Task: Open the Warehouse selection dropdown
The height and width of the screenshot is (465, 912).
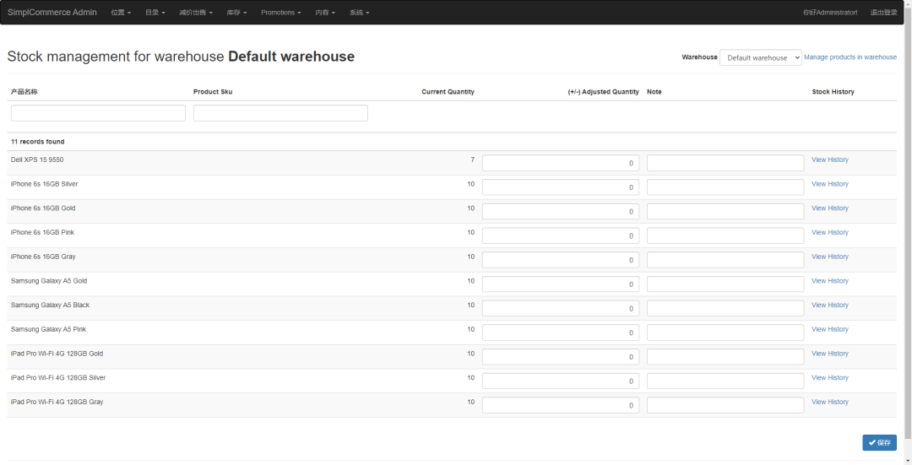Action: 760,57
